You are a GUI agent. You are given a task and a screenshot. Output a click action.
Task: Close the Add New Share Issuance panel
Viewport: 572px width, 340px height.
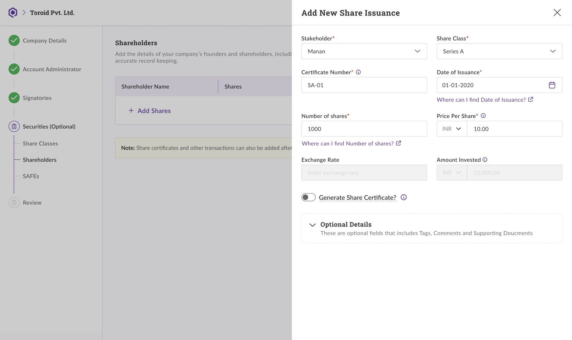tap(557, 13)
